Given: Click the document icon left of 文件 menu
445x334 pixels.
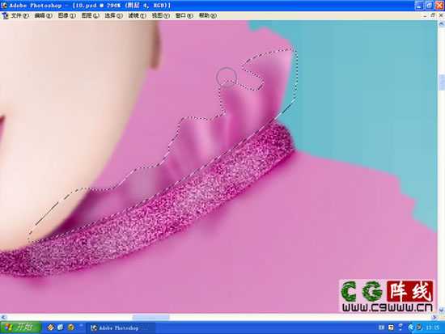Looking at the screenshot, I should (x=5, y=15).
